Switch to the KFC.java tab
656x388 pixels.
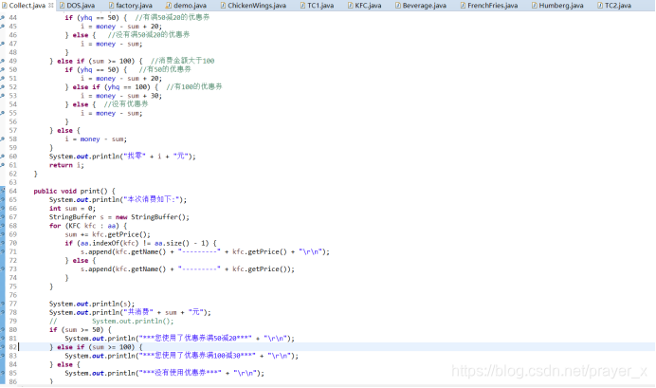point(364,6)
